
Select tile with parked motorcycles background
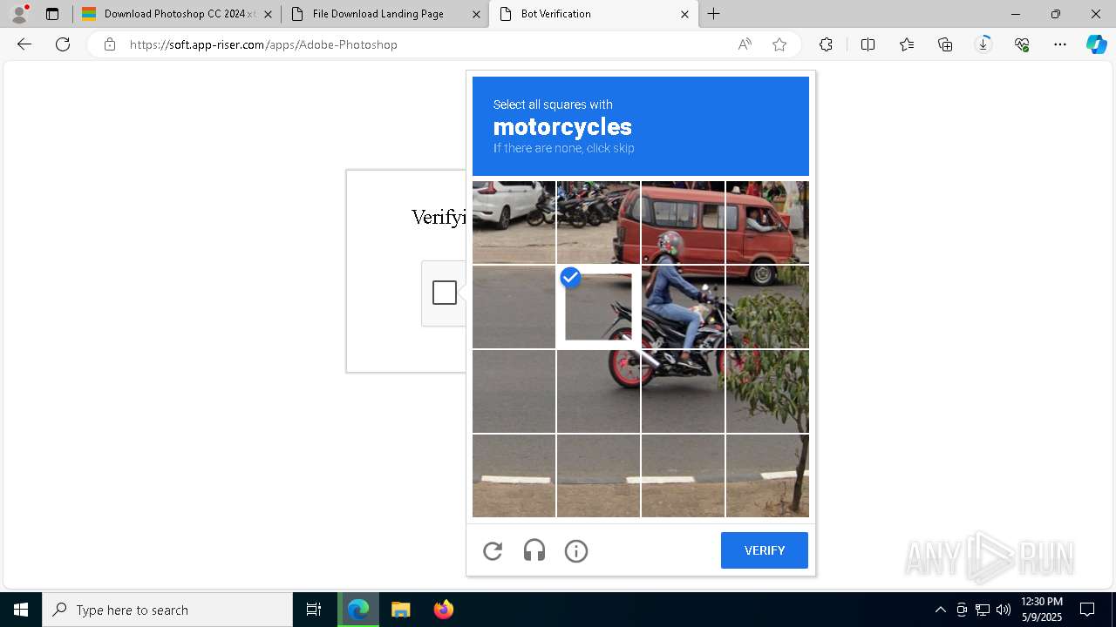(x=598, y=222)
